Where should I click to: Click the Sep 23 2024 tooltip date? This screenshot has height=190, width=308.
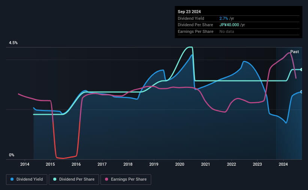coord(189,12)
